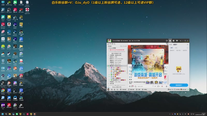Screen dimensions: 207x116
Task: Open the Cheat Engine desktop shortcut
Action: coord(15,62)
